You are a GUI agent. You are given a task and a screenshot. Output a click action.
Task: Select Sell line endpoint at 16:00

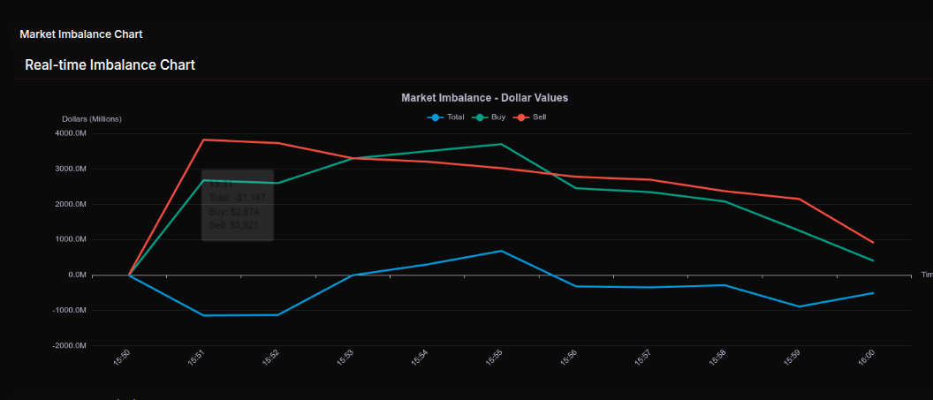pyautogui.click(x=873, y=242)
